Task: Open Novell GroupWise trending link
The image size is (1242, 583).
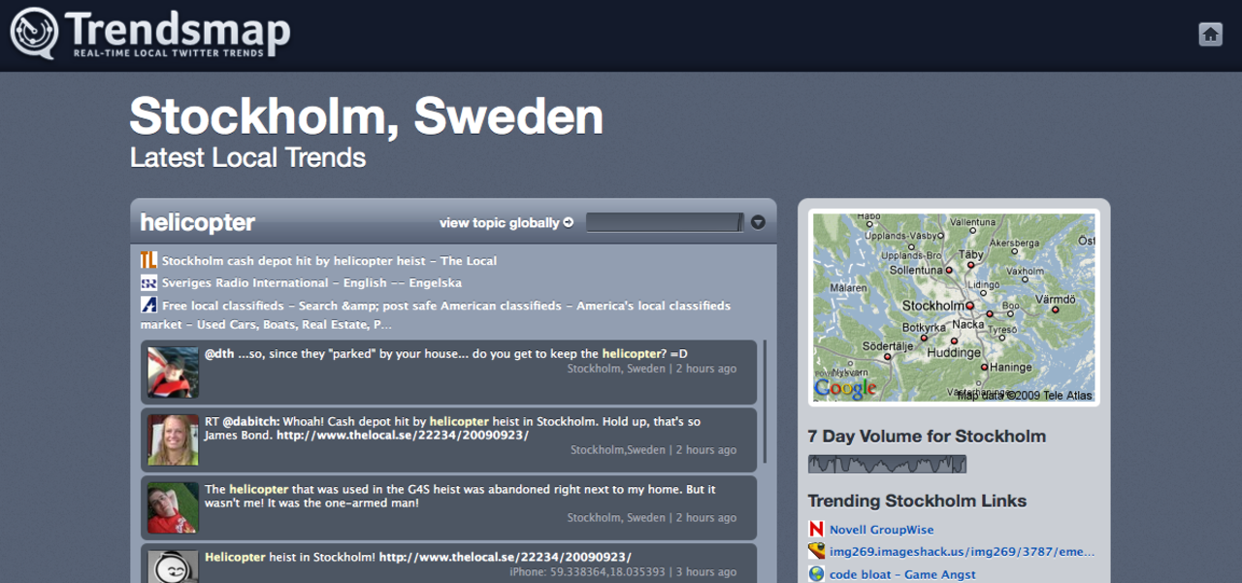Action: (x=882, y=530)
